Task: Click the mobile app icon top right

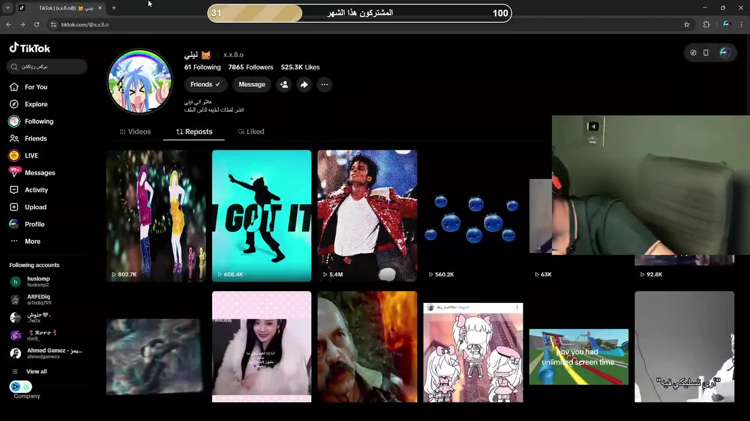Action: [x=706, y=53]
